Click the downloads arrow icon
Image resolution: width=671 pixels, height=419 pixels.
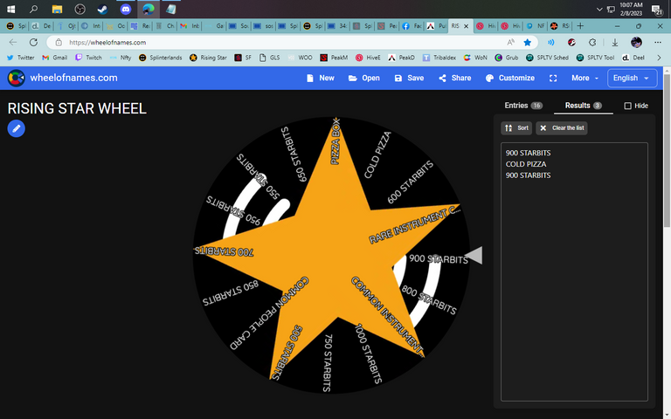(x=615, y=42)
